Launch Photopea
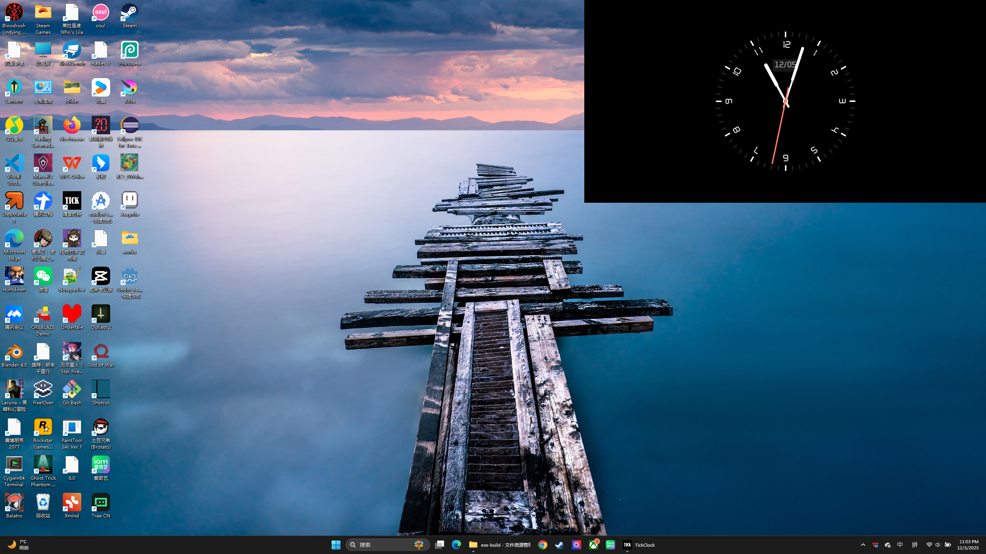The width and height of the screenshot is (986, 554). pyautogui.click(x=129, y=50)
